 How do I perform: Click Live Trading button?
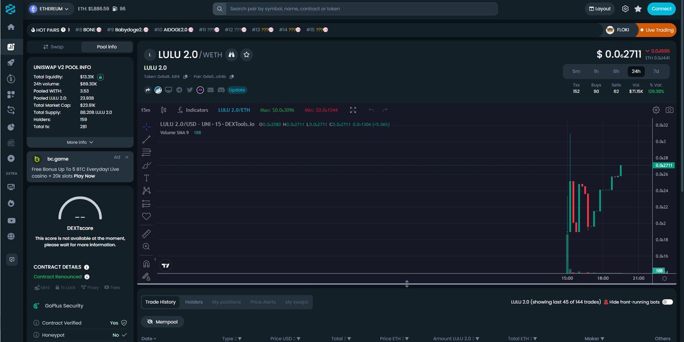(x=656, y=30)
